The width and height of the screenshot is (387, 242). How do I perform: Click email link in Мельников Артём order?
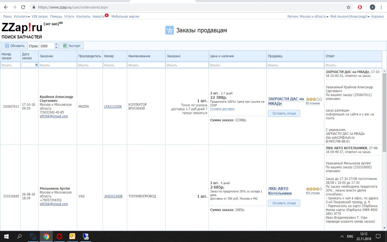54,204
